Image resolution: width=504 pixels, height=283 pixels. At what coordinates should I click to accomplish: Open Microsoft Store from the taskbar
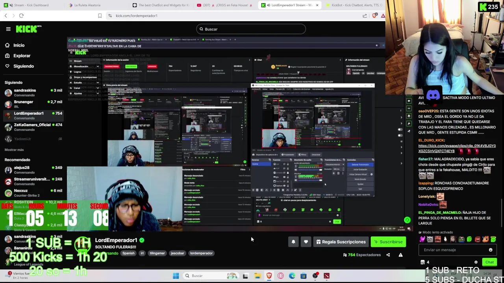click(x=304, y=276)
